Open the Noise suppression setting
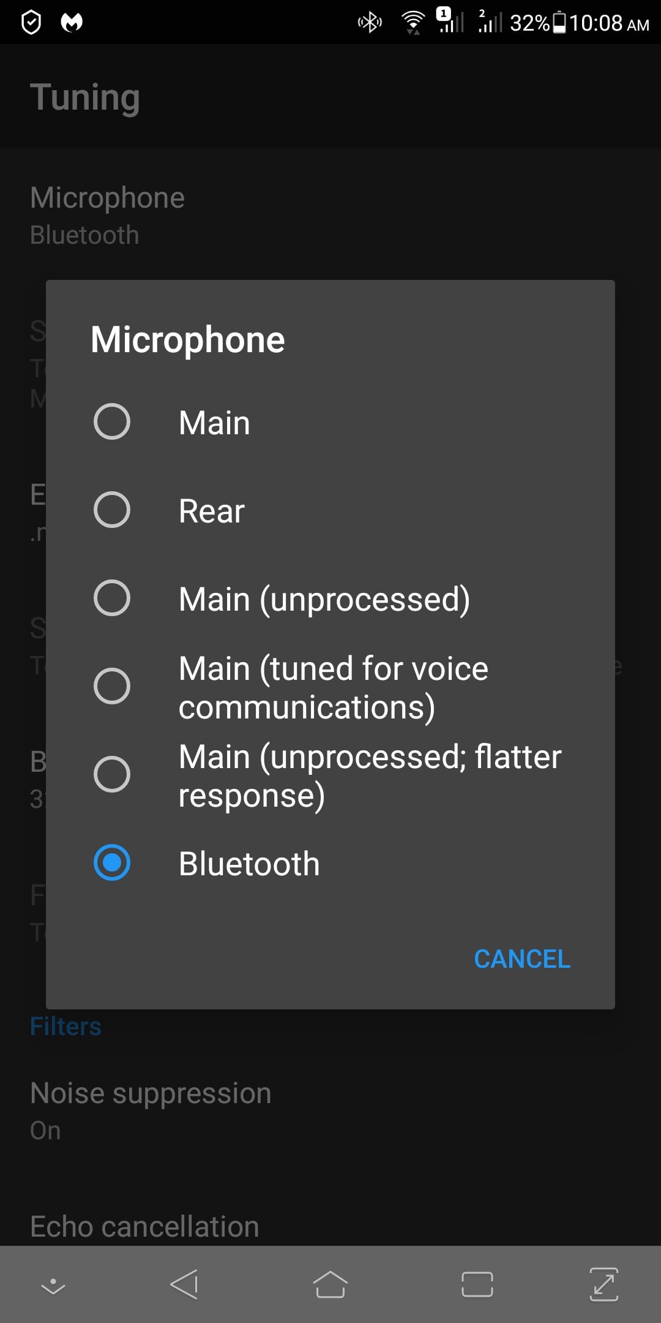Viewport: 661px width, 1323px height. tap(330, 1110)
